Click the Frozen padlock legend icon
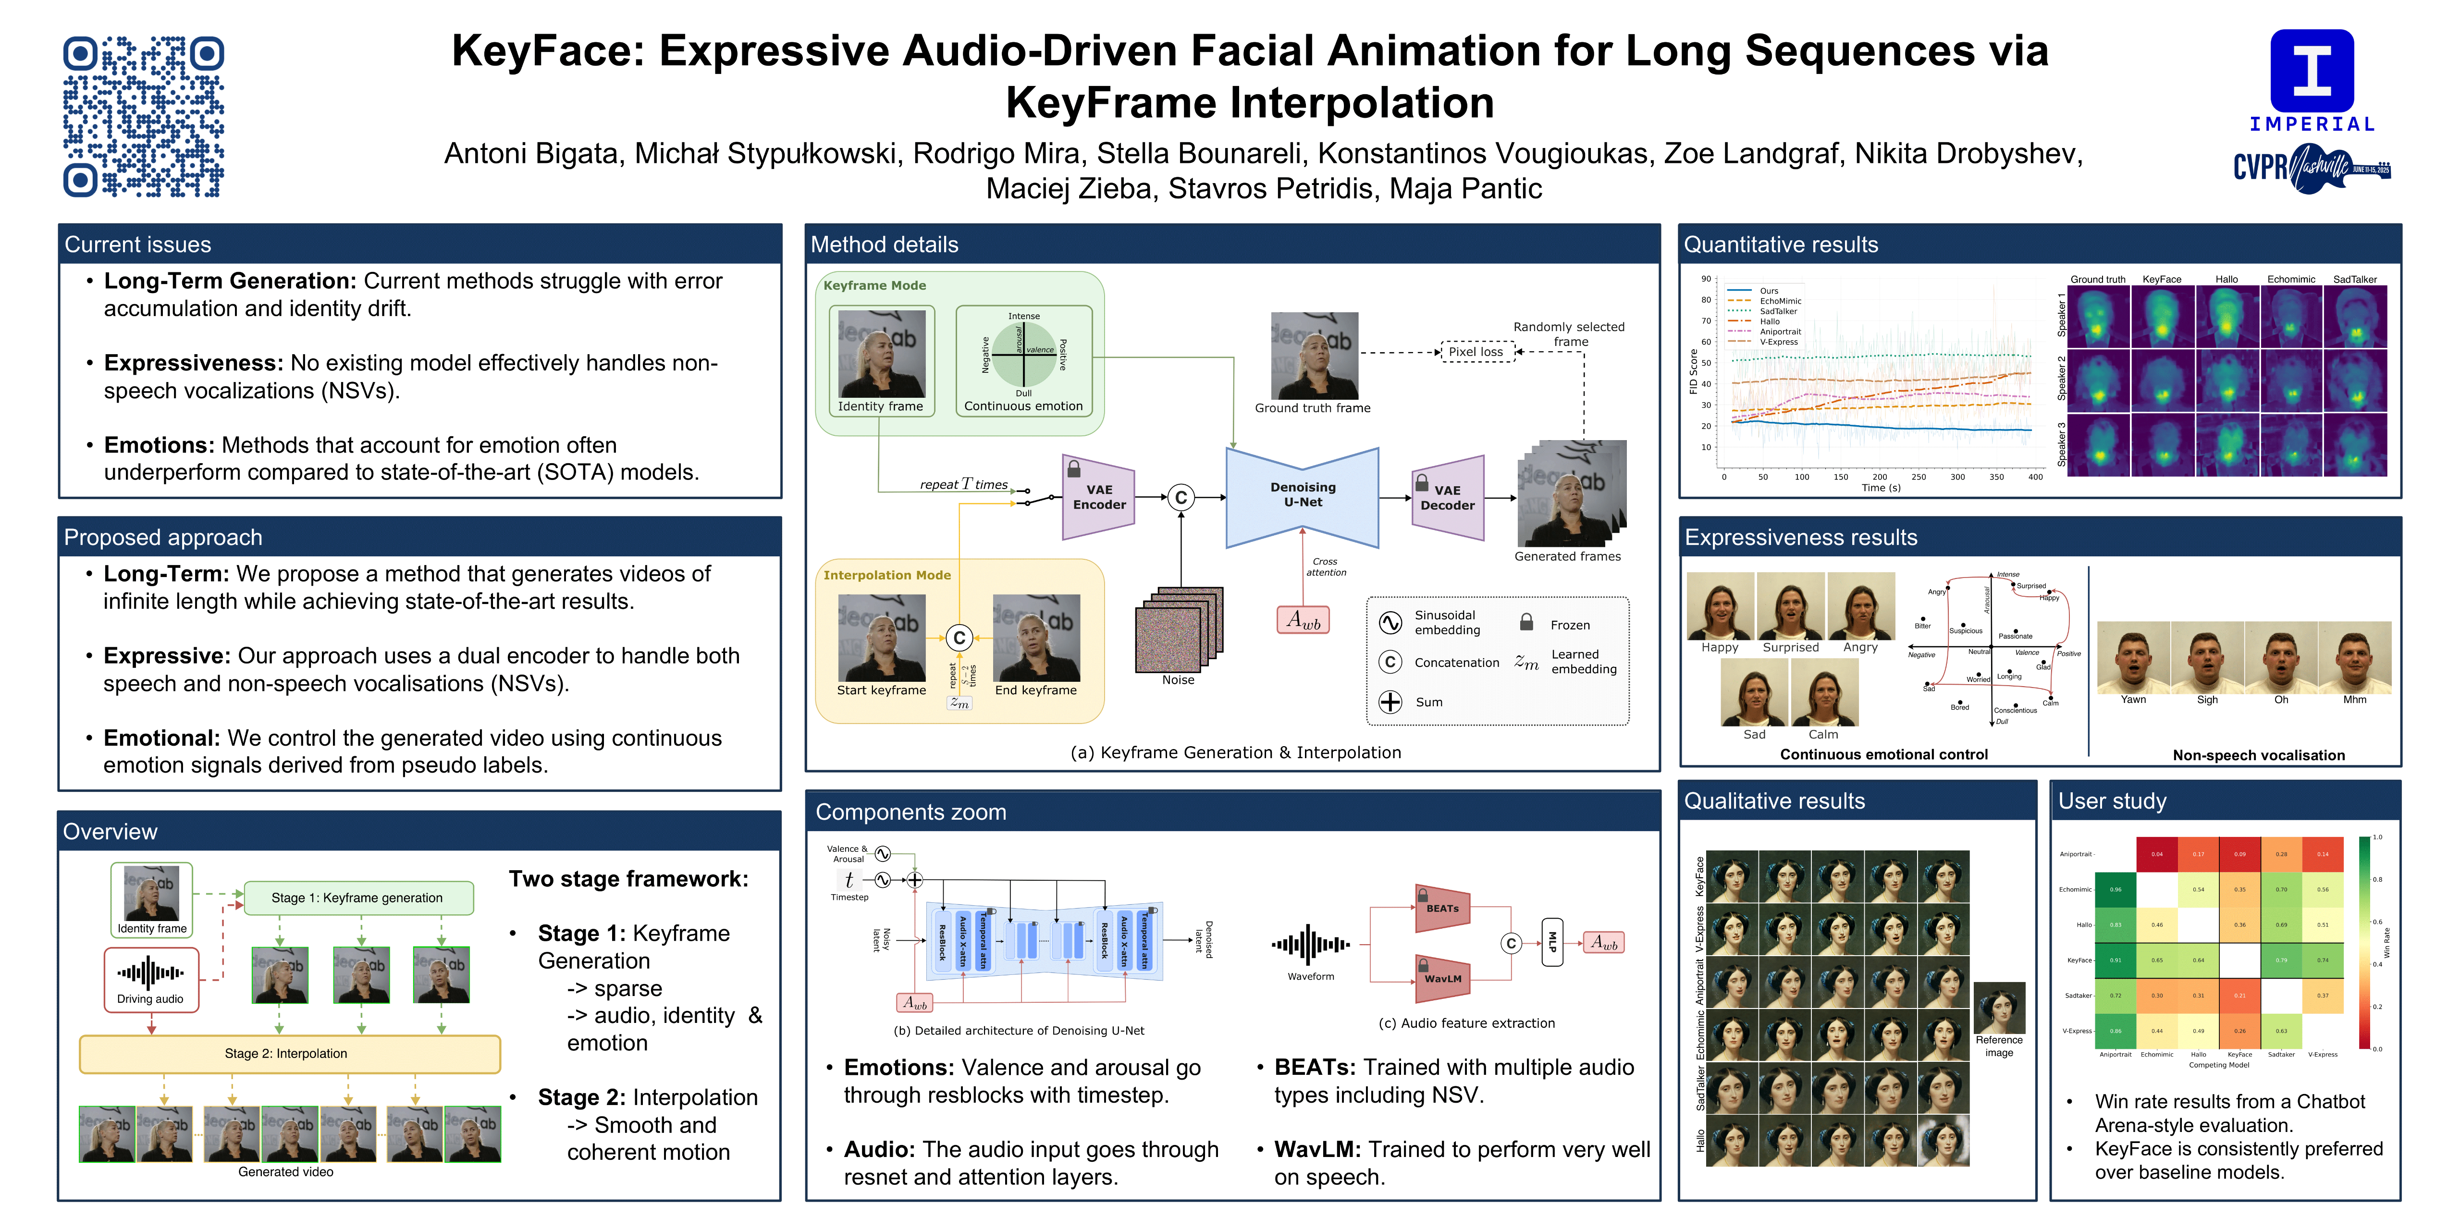Screen dimensions: 2460x1230 click(1526, 623)
